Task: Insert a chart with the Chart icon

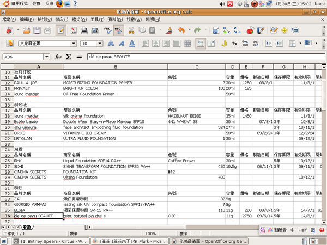Action: pyautogui.click(x=250, y=30)
